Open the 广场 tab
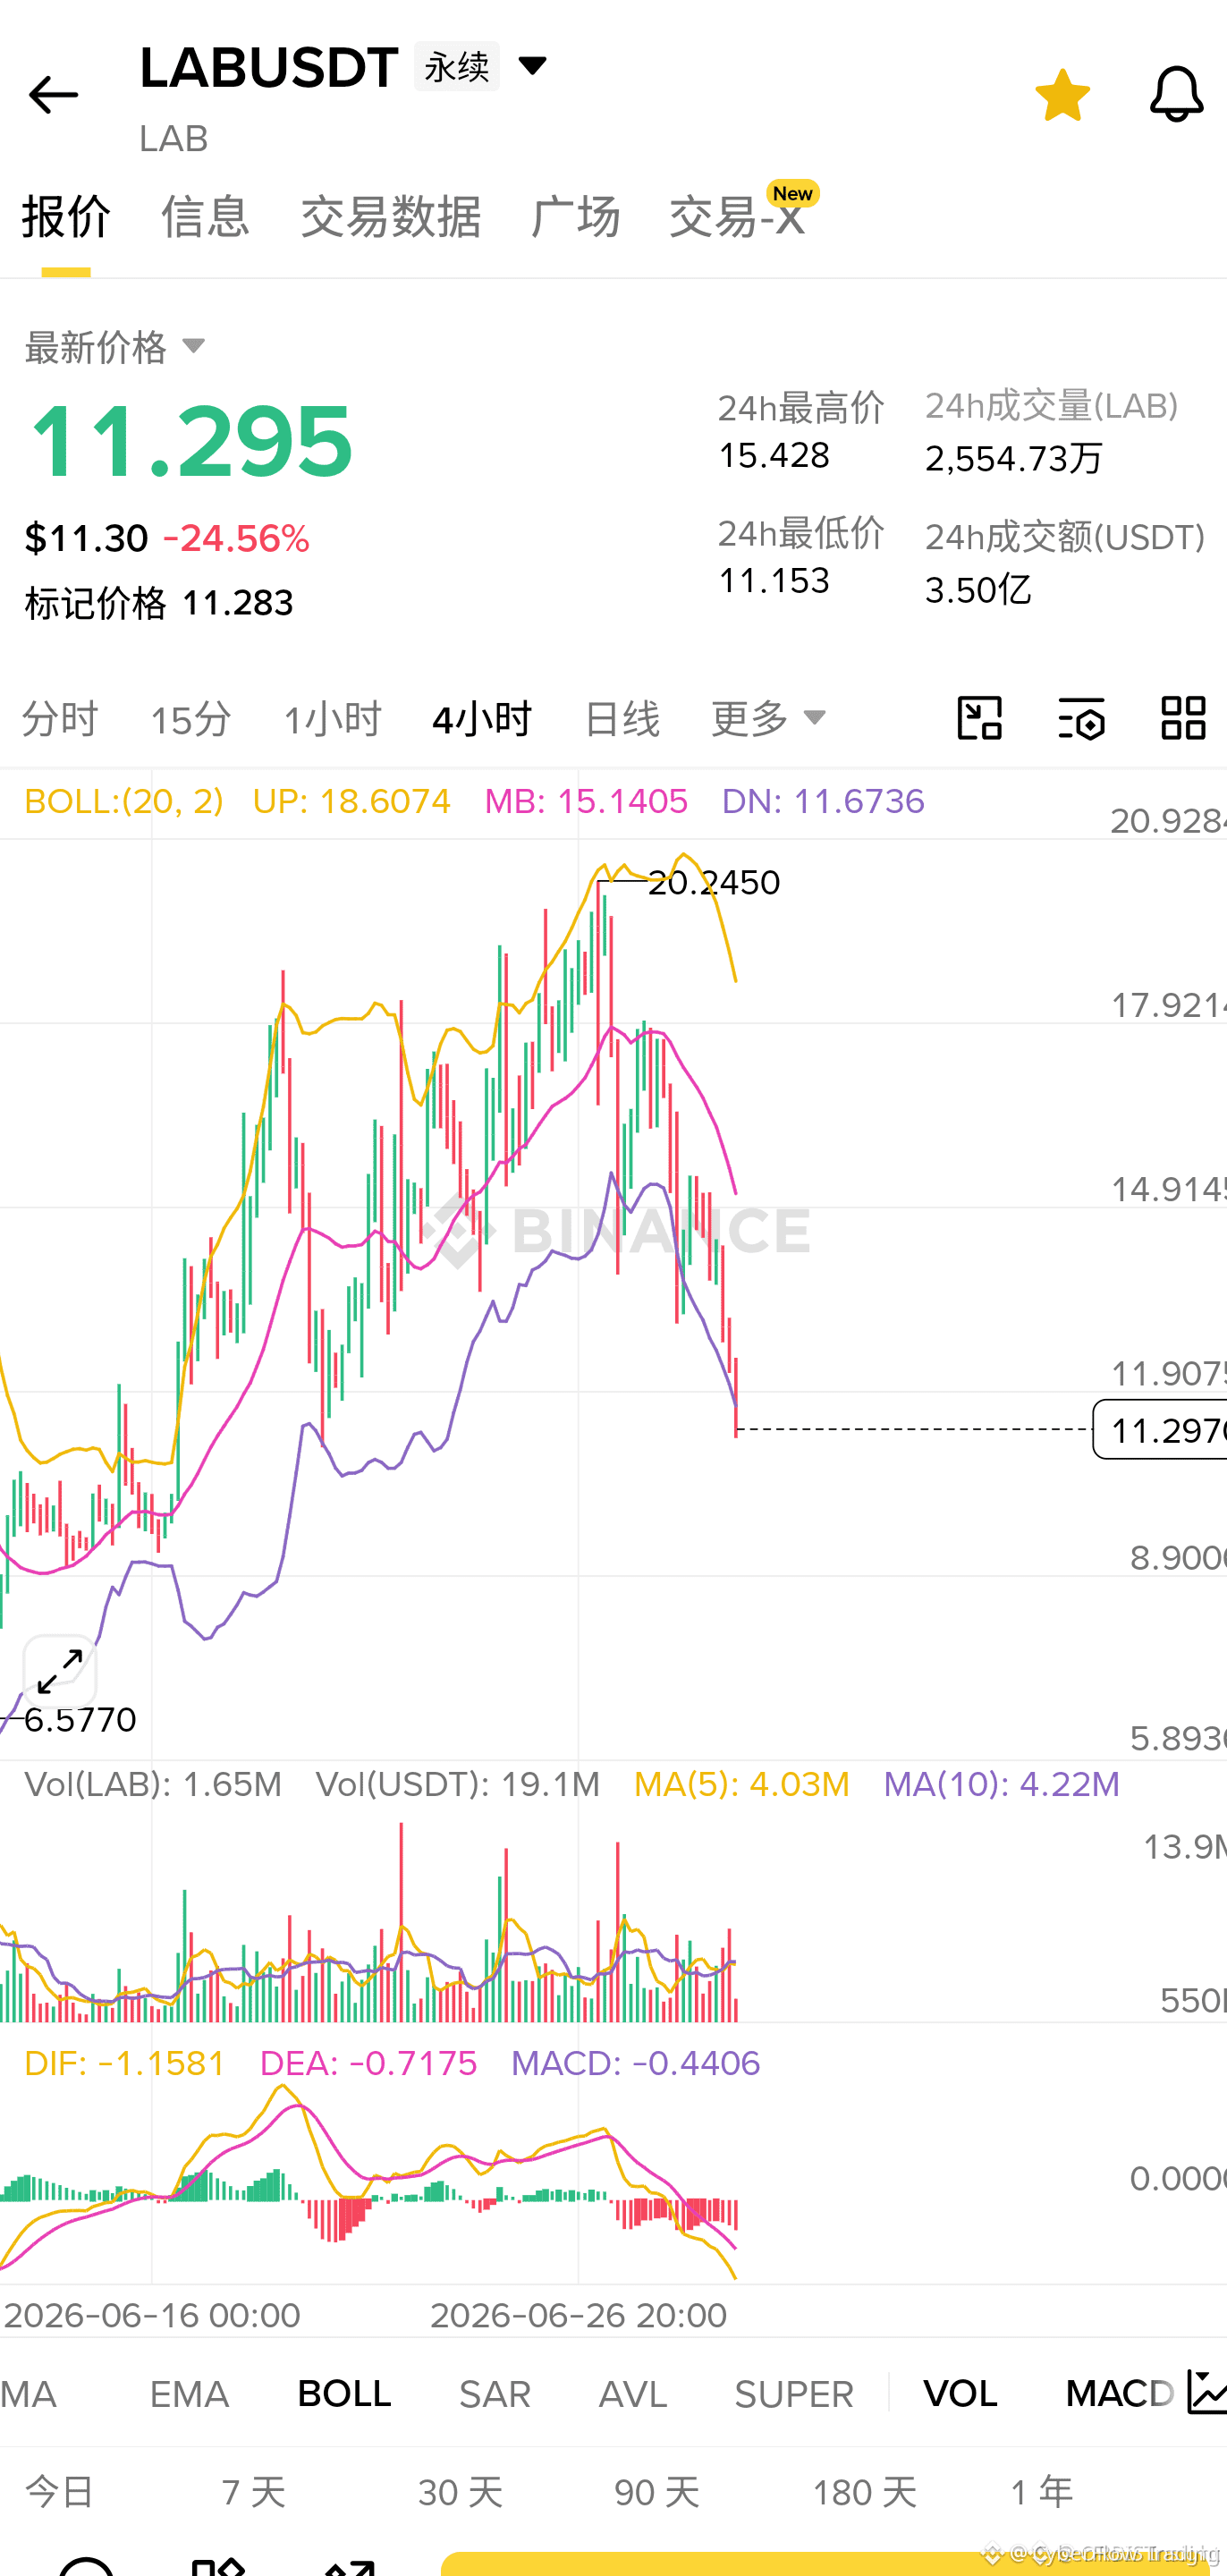The width and height of the screenshot is (1227, 2576). tap(575, 217)
